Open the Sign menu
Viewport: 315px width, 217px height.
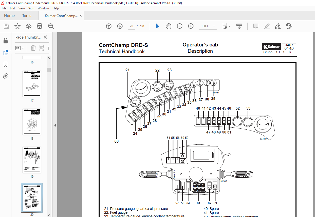pos(31,8)
